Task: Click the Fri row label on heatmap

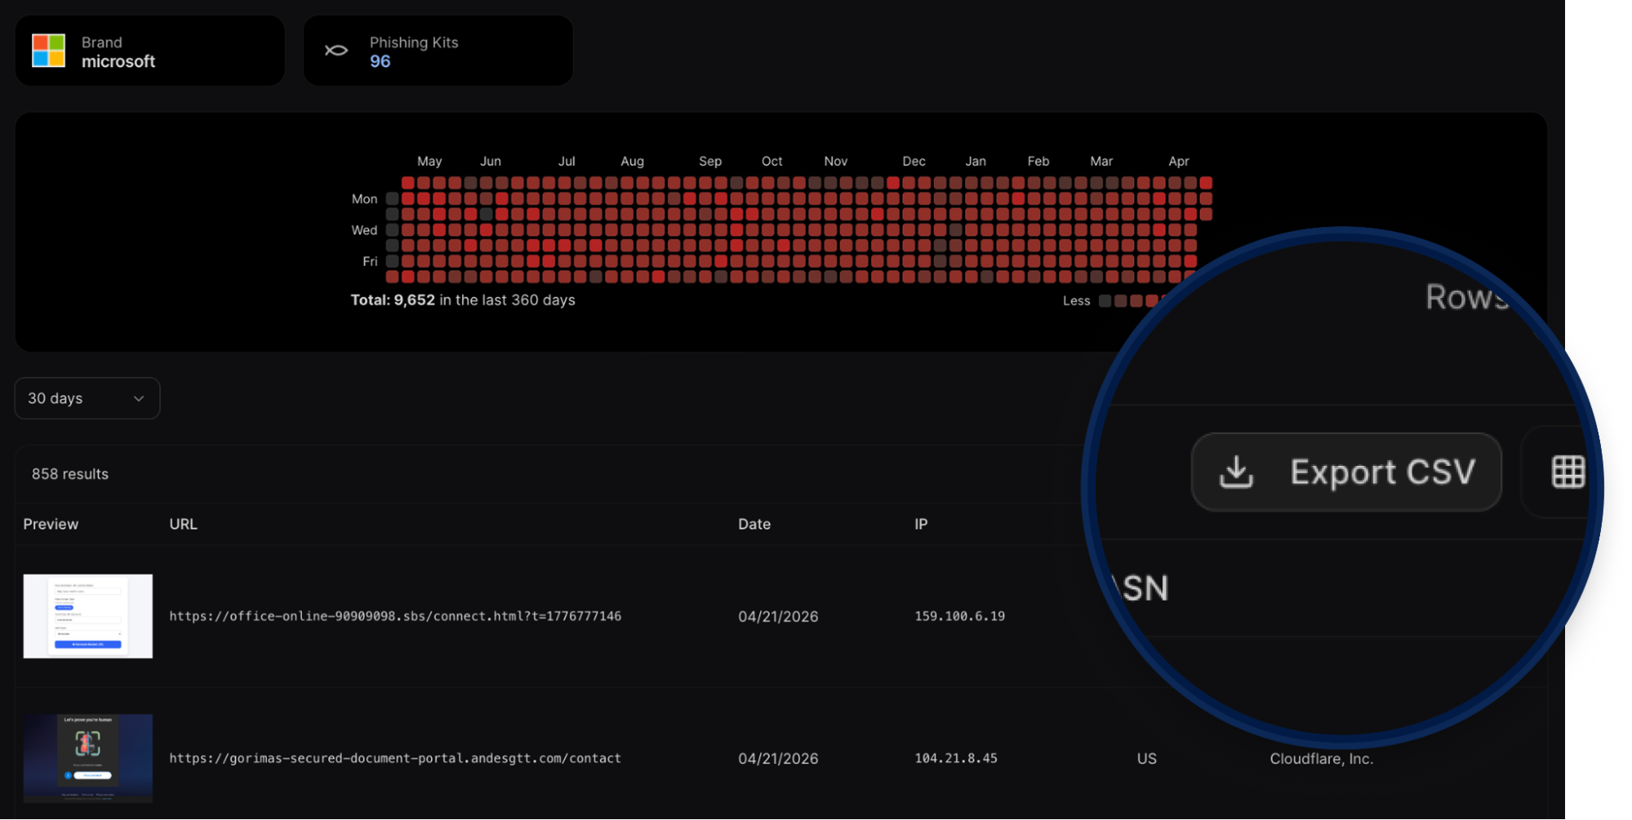Action: pos(370,261)
